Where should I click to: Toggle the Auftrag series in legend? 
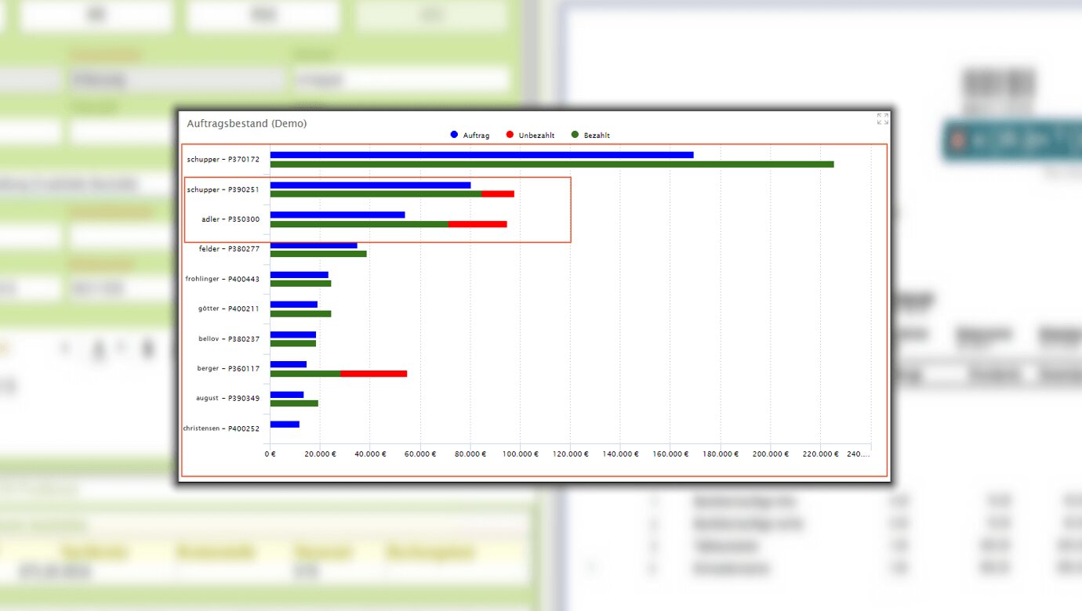pos(475,136)
